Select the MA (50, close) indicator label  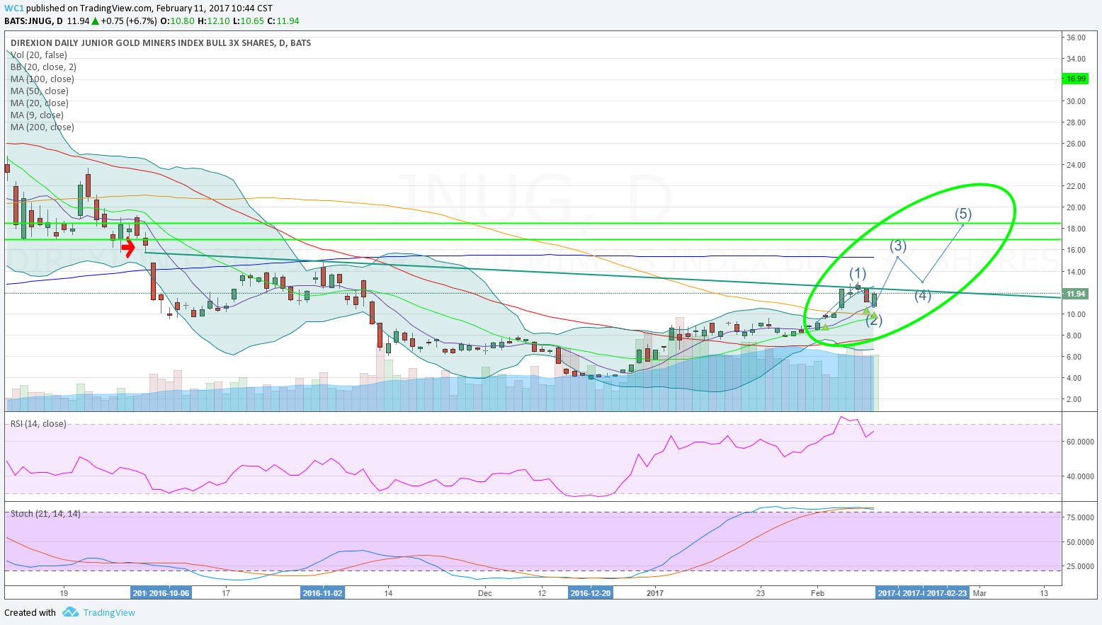point(39,91)
